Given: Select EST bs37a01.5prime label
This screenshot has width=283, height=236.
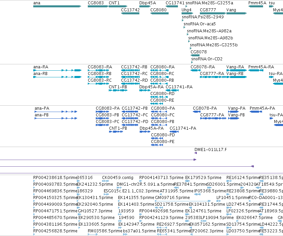Looking at the screenshot, I should coord(139,231).
